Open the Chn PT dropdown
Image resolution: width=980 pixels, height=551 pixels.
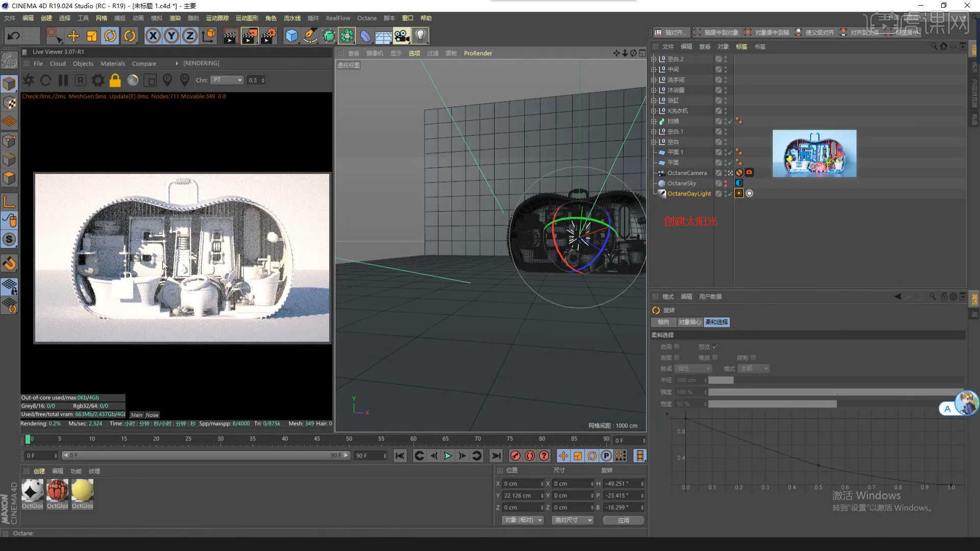coord(228,80)
